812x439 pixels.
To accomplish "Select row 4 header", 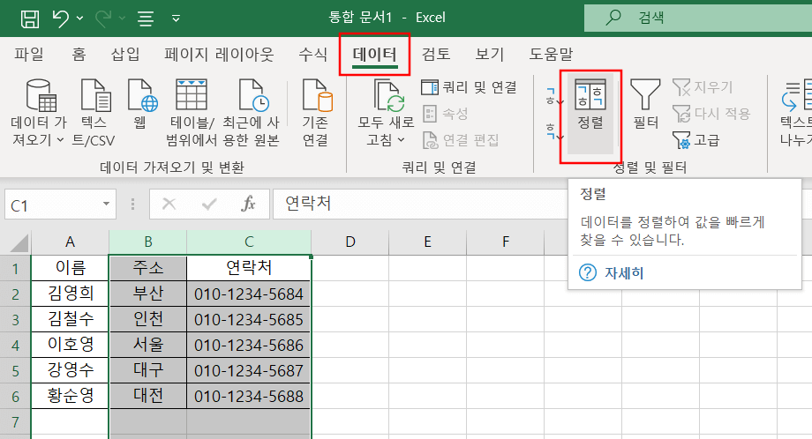I will tap(16, 345).
